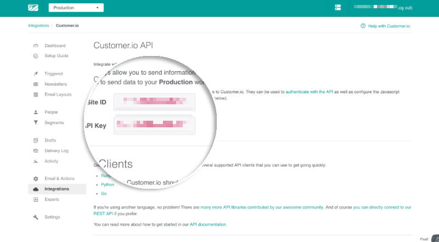Click the Log out link
The width and height of the screenshot is (439, 242).
[x=405, y=8]
